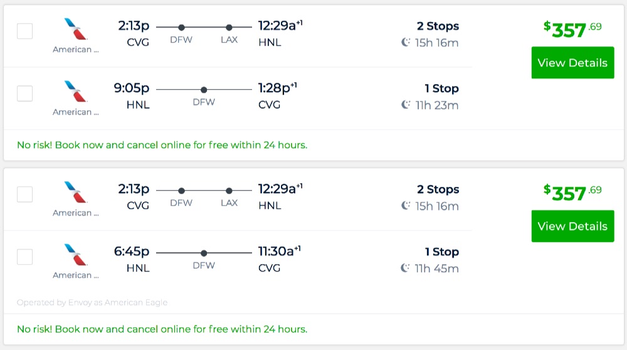The height and width of the screenshot is (350, 627).
Task: Toggle the 2:13p CVG checkbox in second result
Action: [x=24, y=194]
